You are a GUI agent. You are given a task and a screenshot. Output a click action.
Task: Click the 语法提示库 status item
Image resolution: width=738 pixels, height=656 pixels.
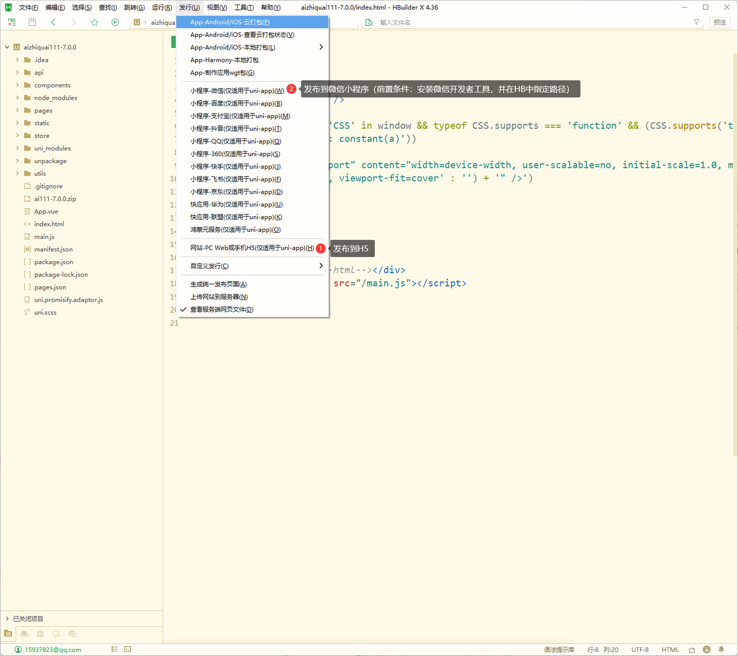pyautogui.click(x=559, y=650)
